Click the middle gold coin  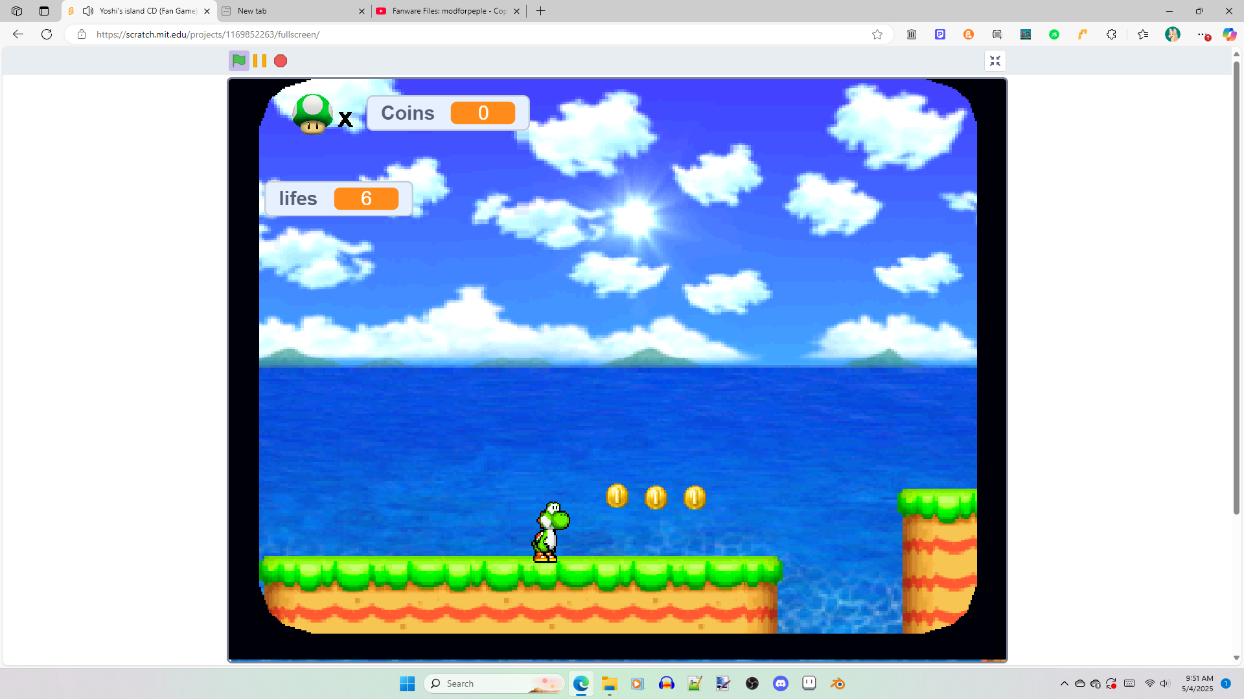click(x=656, y=497)
